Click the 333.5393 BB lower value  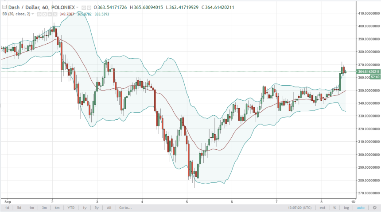102,14
